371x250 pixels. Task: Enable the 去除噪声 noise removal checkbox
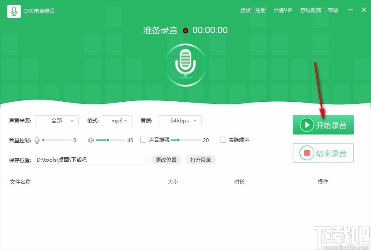point(223,140)
